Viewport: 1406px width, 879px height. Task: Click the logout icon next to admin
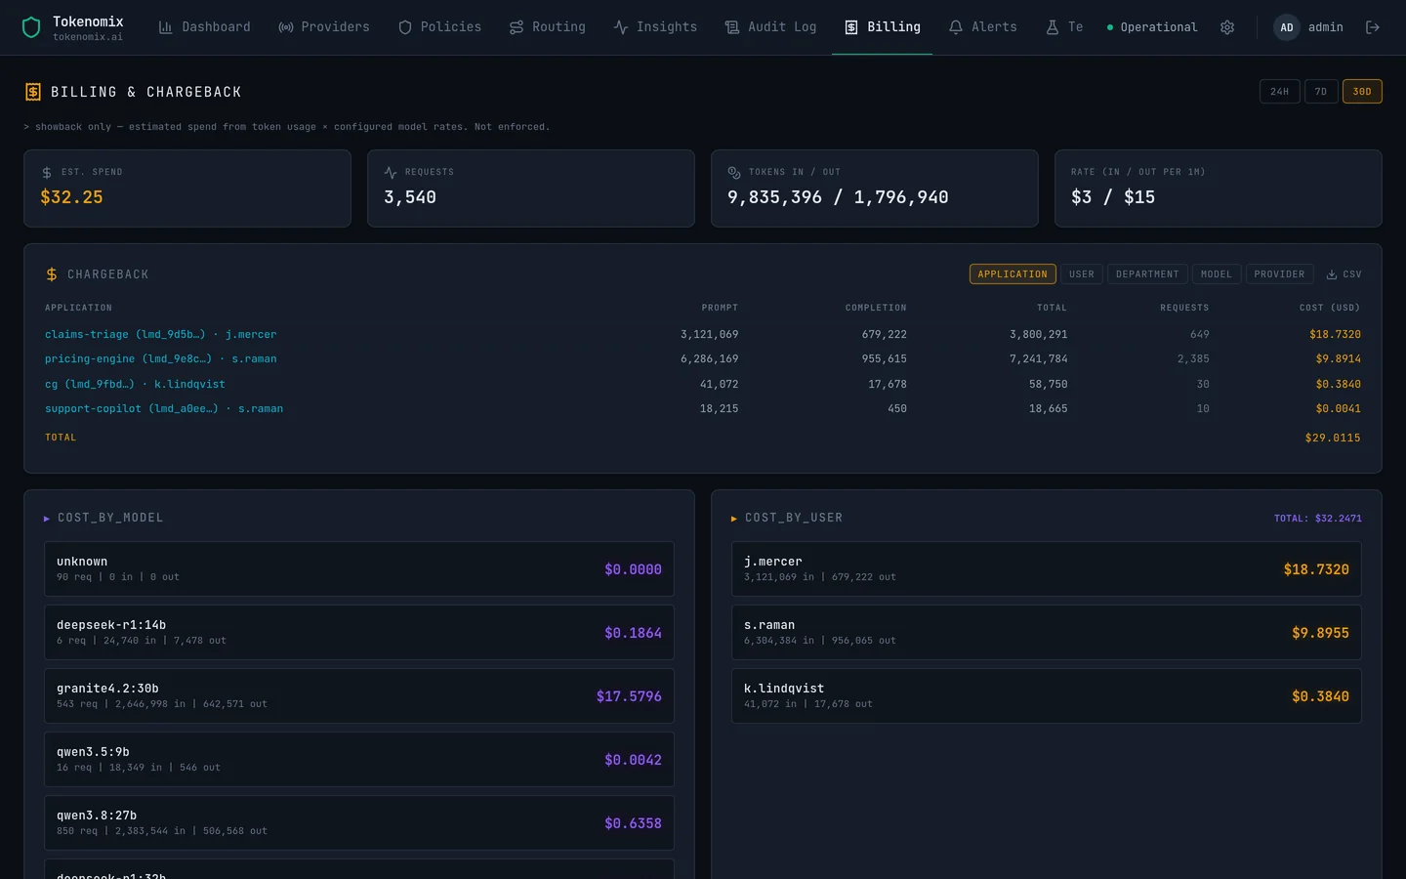pyautogui.click(x=1372, y=27)
